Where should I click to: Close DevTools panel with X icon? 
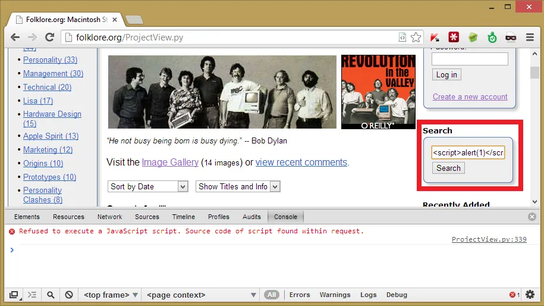click(532, 217)
